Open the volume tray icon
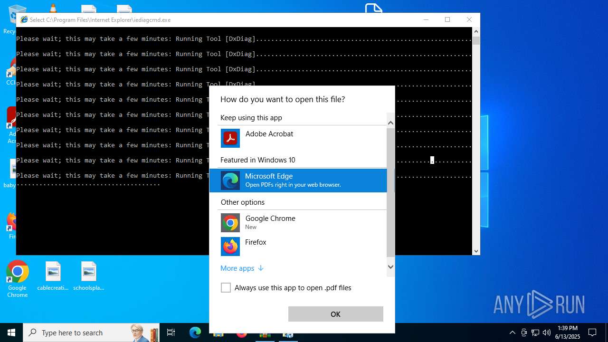 point(547,332)
